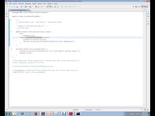155x116 pixels.
Task: Expand the New file dropdown arrow
Action: coord(10,7)
